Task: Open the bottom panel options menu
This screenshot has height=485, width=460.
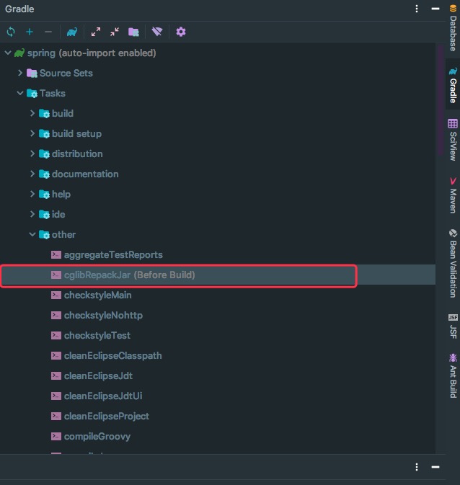Action: coord(417,467)
